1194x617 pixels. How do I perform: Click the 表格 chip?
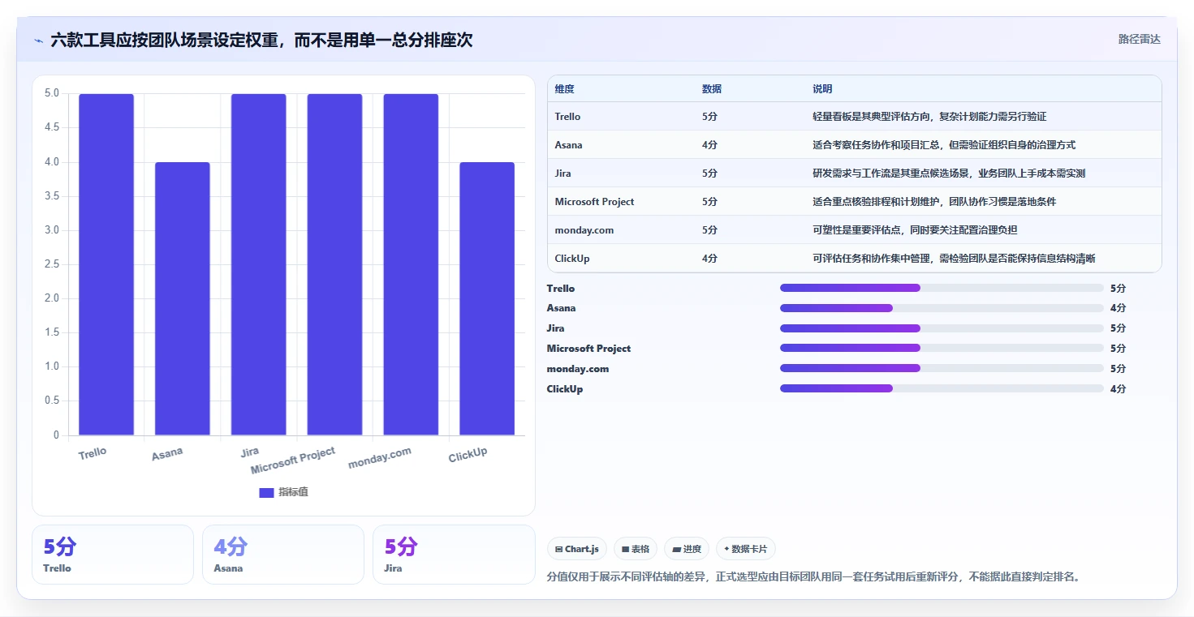pyautogui.click(x=636, y=549)
